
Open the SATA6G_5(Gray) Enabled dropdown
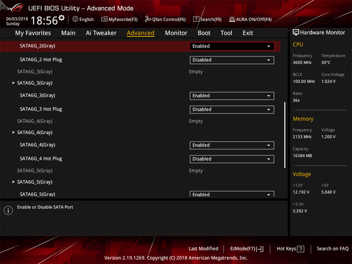[x=232, y=194]
